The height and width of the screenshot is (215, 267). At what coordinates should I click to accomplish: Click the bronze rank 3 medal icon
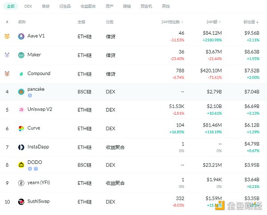[x=7, y=74]
